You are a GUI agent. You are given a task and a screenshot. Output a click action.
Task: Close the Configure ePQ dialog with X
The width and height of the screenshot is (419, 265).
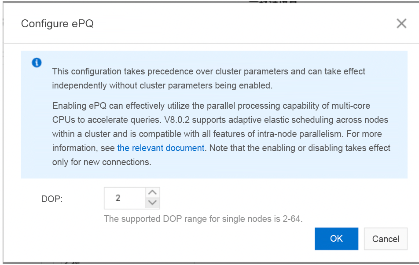click(x=401, y=23)
